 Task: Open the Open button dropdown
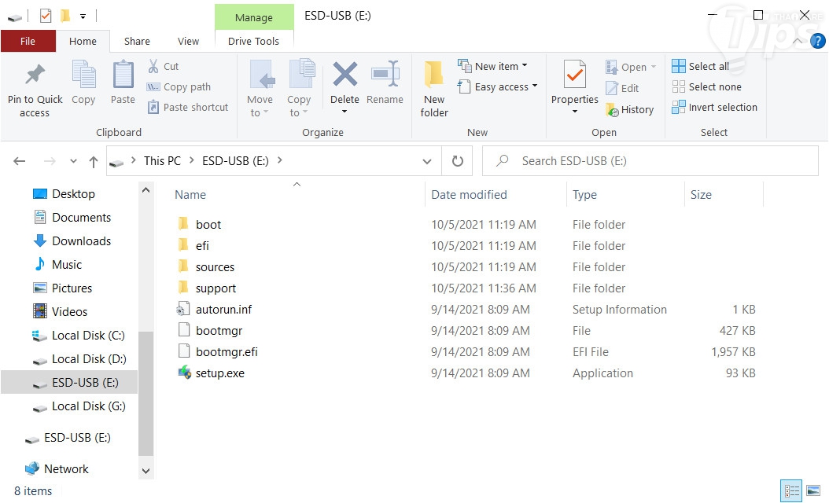[x=654, y=67]
